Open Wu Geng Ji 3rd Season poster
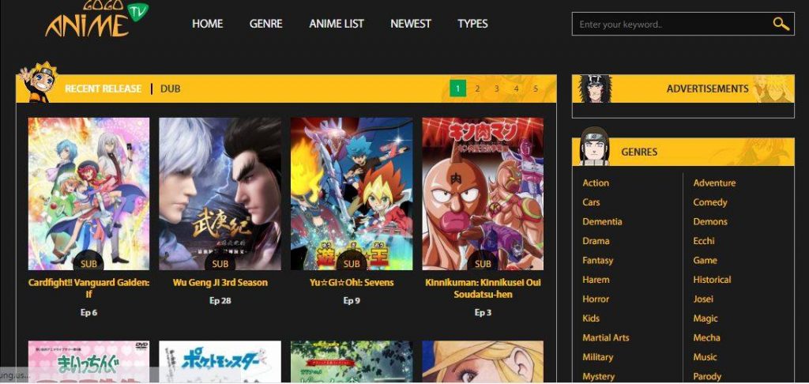Image resolution: width=809 pixels, height=384 pixels. pos(220,194)
